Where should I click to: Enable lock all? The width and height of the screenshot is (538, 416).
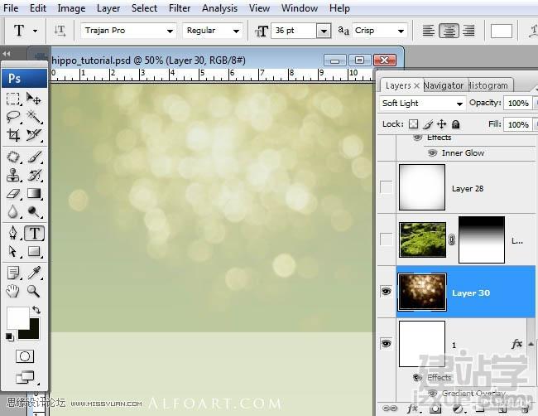[456, 124]
